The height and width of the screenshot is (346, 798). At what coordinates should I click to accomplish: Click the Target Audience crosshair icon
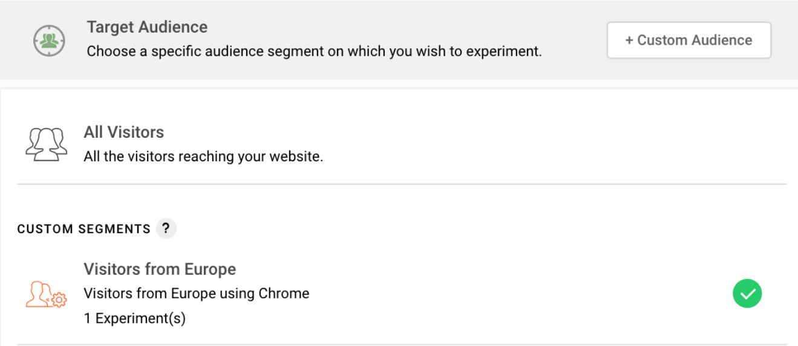49,40
